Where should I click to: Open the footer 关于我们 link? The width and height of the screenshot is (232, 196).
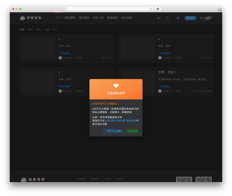120,179
